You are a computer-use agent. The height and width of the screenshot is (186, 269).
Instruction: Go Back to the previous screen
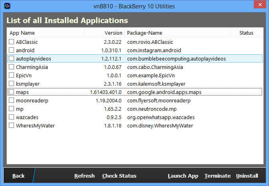point(18,176)
